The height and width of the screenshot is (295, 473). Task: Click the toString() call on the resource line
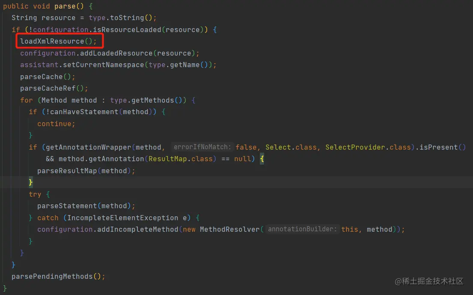[131, 18]
